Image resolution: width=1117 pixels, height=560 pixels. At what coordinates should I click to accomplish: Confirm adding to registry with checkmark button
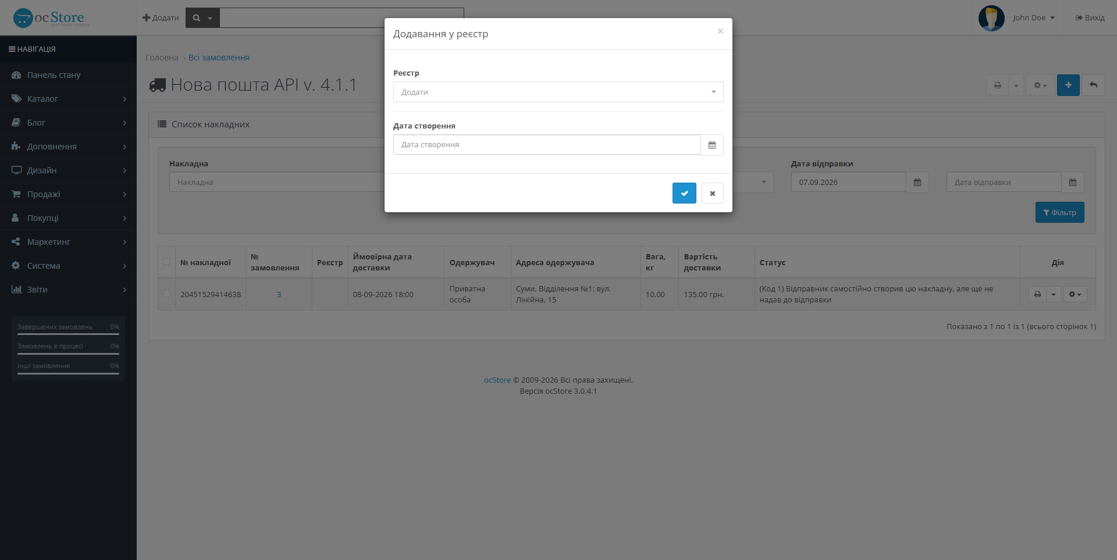684,193
